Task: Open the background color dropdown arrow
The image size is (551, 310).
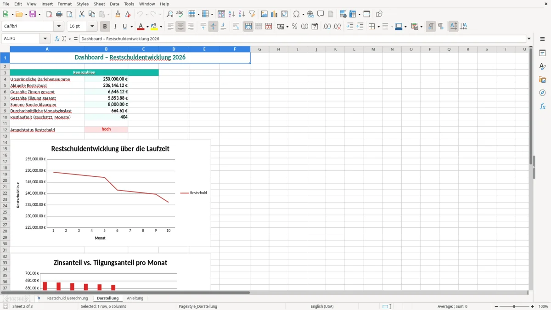Action: pyautogui.click(x=161, y=27)
